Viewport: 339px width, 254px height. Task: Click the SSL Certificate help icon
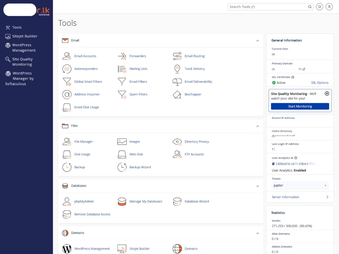point(293,77)
